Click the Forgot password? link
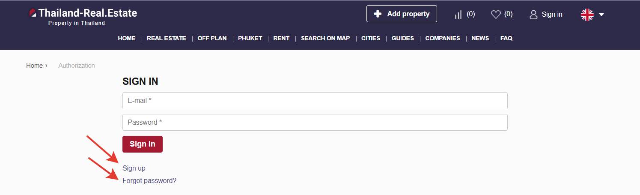This screenshot has width=640, height=195. pos(149,180)
